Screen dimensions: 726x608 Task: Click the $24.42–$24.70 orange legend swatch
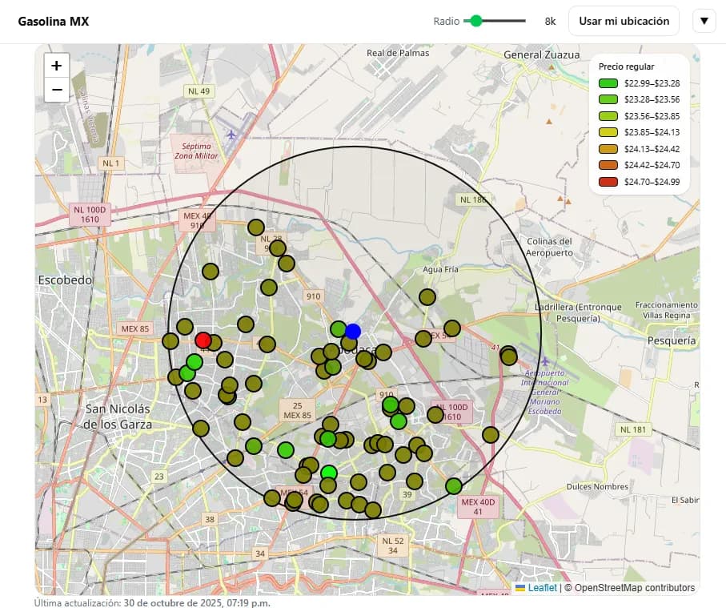[608, 165]
